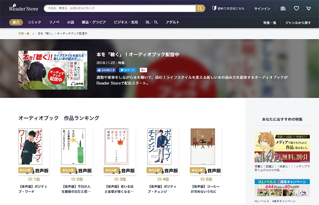This screenshot has width=319, height=205.
Task: Click title 【音声版】今日が人生最後の日だと思…
Action: pos(76,189)
